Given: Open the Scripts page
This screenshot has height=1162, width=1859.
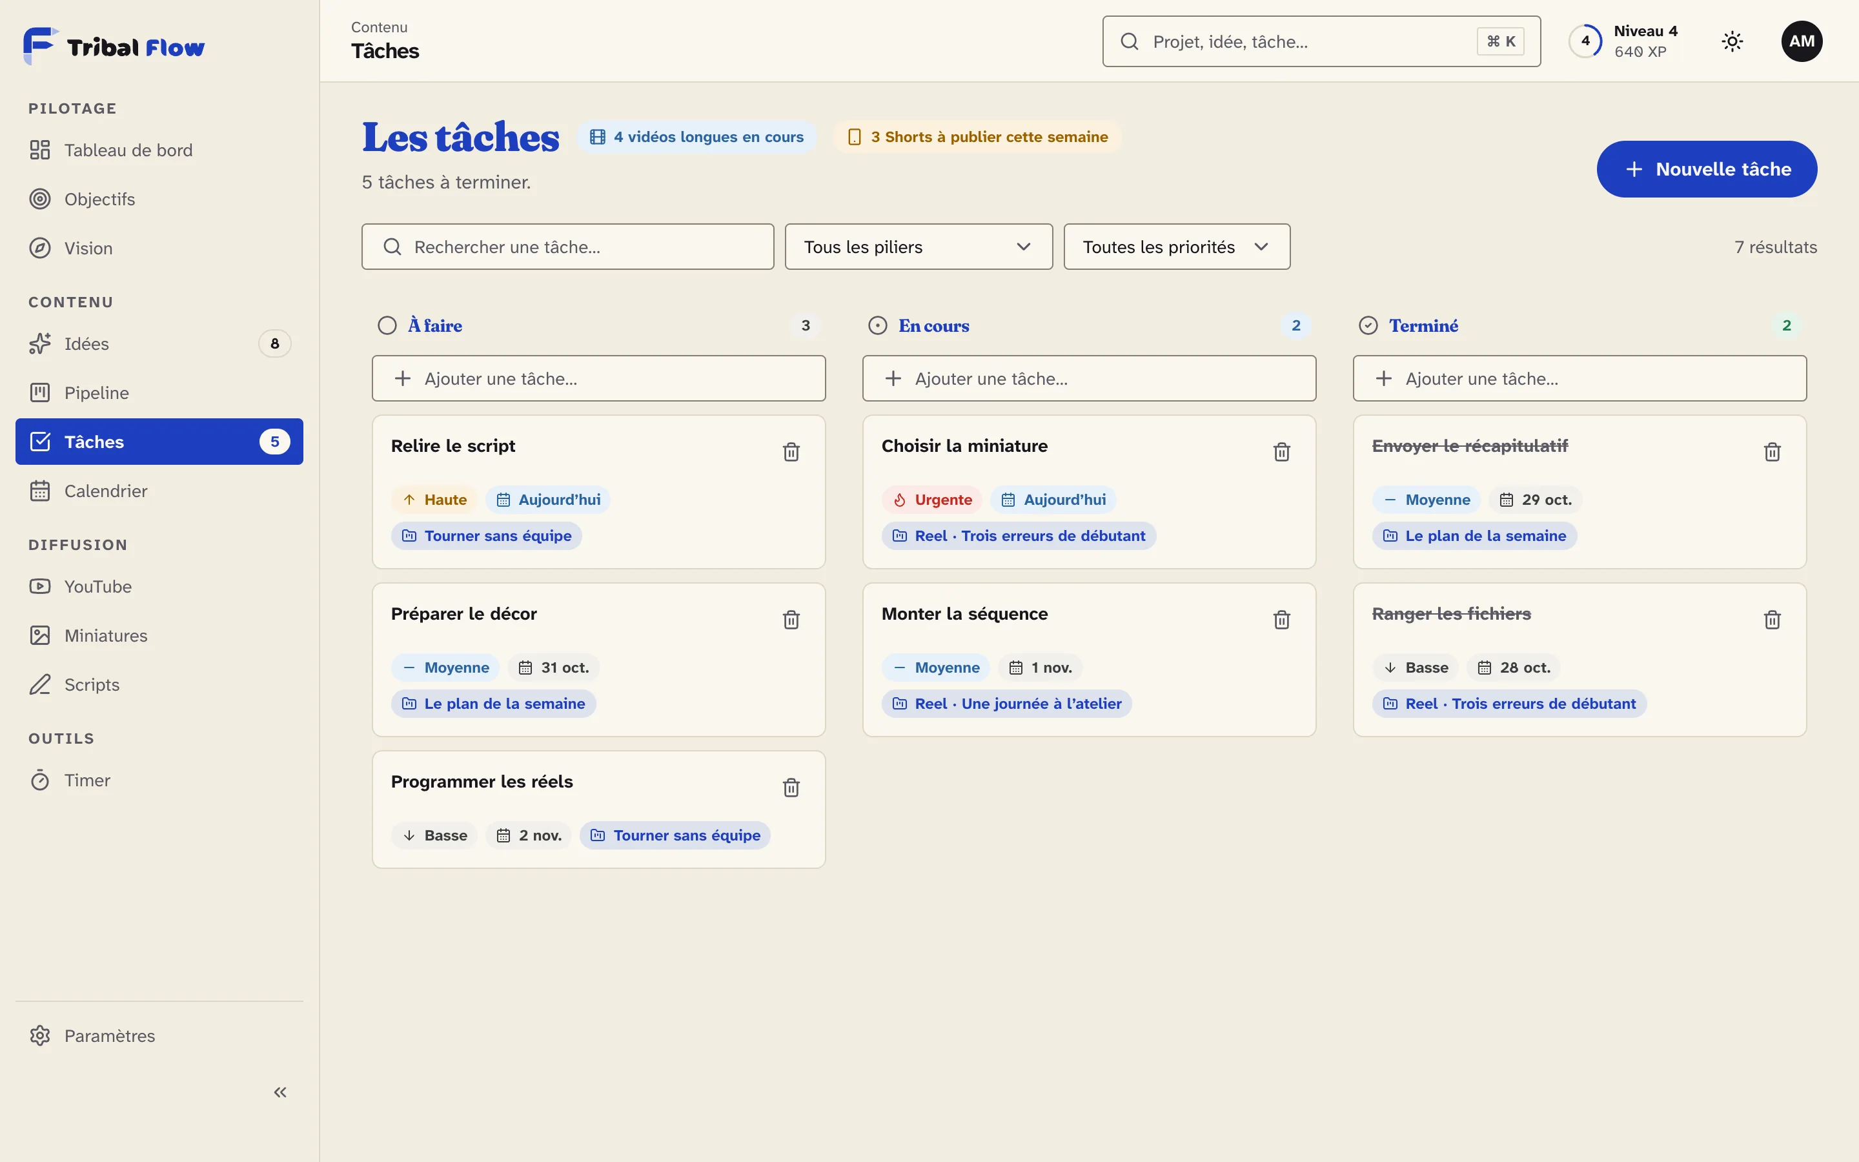Looking at the screenshot, I should coord(159,685).
